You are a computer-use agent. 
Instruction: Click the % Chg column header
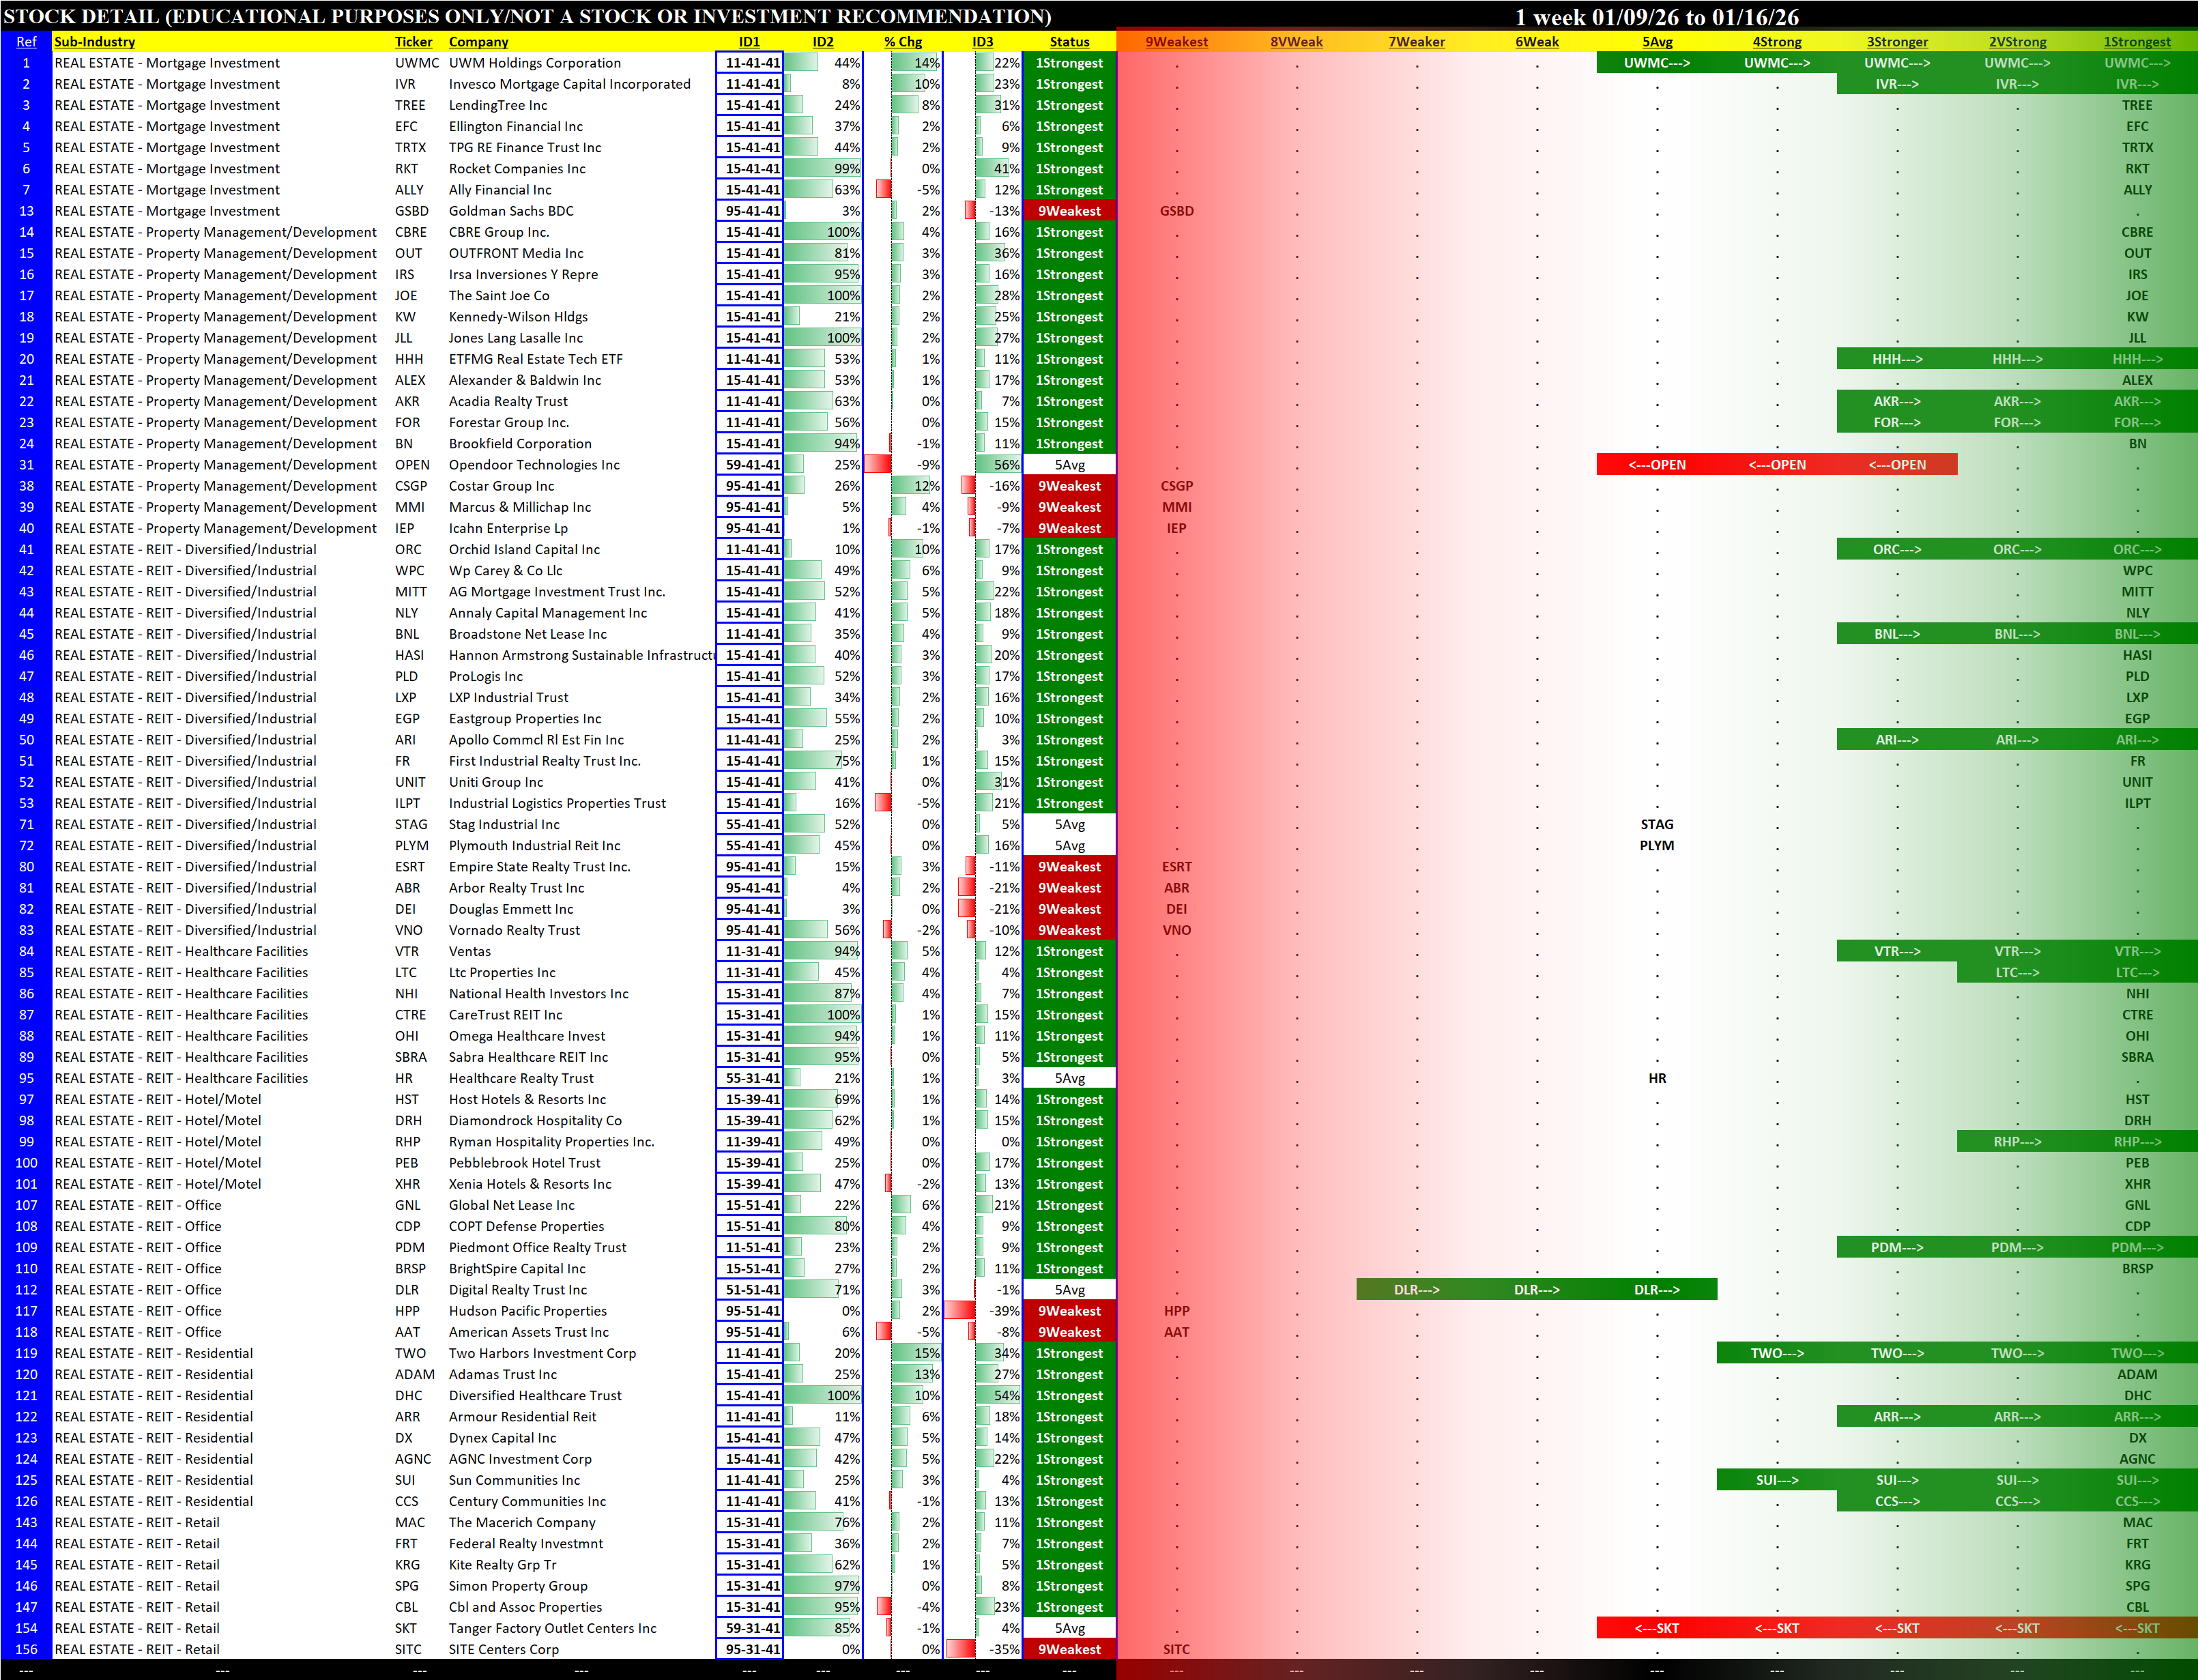pos(902,42)
